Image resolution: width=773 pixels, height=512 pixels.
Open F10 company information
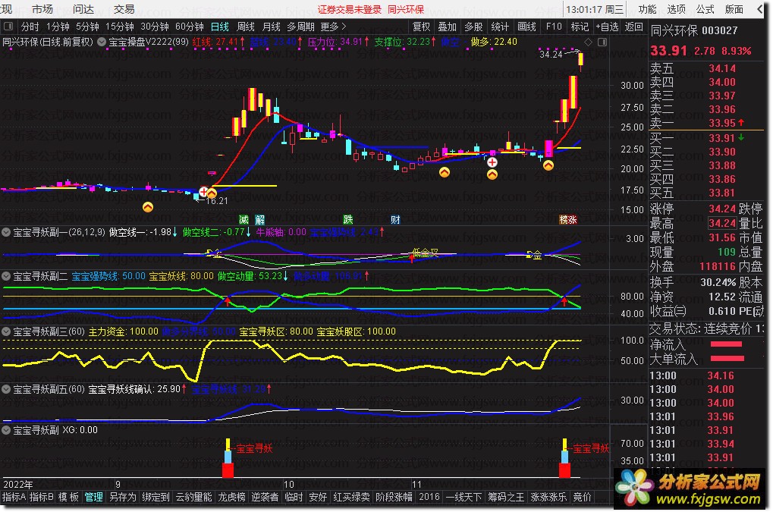(554, 27)
